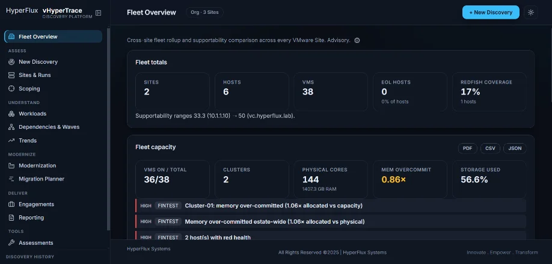Click the Innovate . Empower . Transform tagline
Image resolution: width=552 pixels, height=264 pixels.
point(502,253)
